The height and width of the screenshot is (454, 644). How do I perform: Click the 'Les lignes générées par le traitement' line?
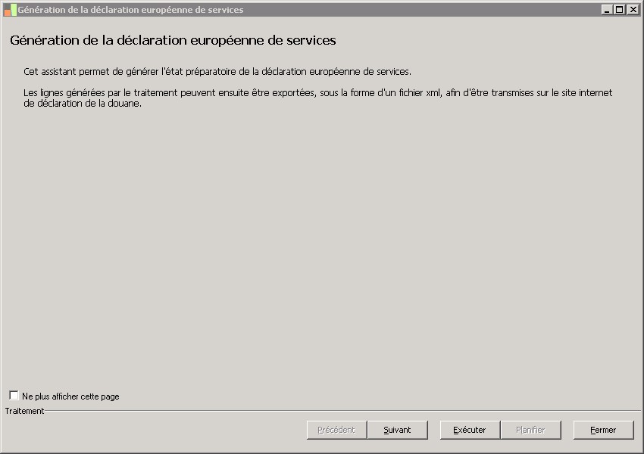point(317,93)
